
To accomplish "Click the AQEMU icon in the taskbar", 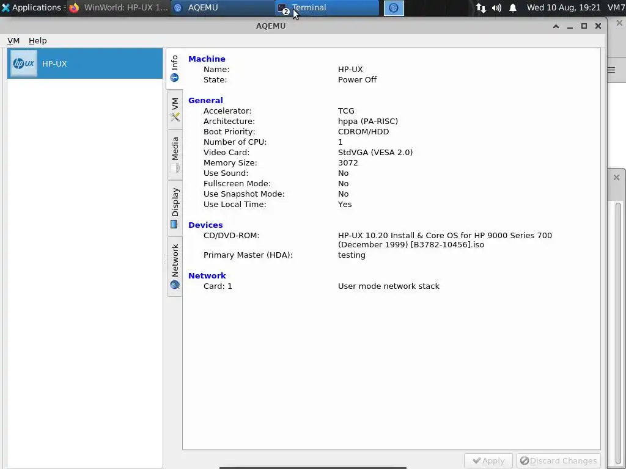I will point(178,8).
